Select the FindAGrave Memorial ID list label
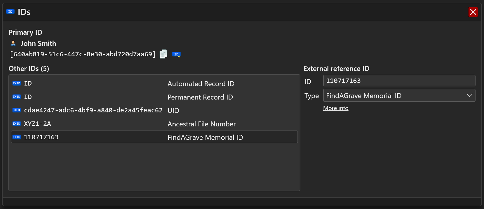The height and width of the screenshot is (209, 484). click(205, 137)
